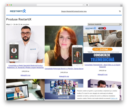Click the macOS green fullscreen button
This screenshot has height=108, width=128.
11,5
